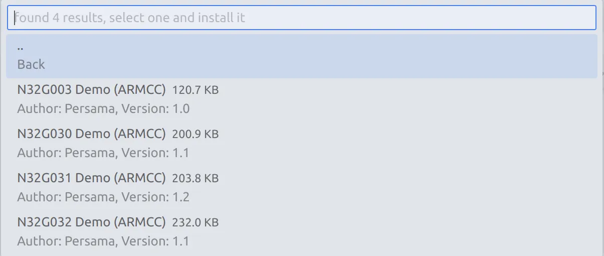Click the author text under N32G003 Demo
The image size is (604, 256).
(x=66, y=109)
